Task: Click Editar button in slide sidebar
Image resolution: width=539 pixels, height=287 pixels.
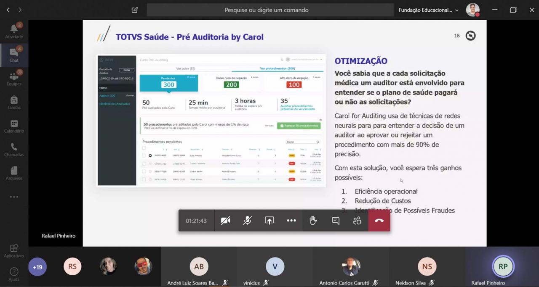Action: (127, 70)
